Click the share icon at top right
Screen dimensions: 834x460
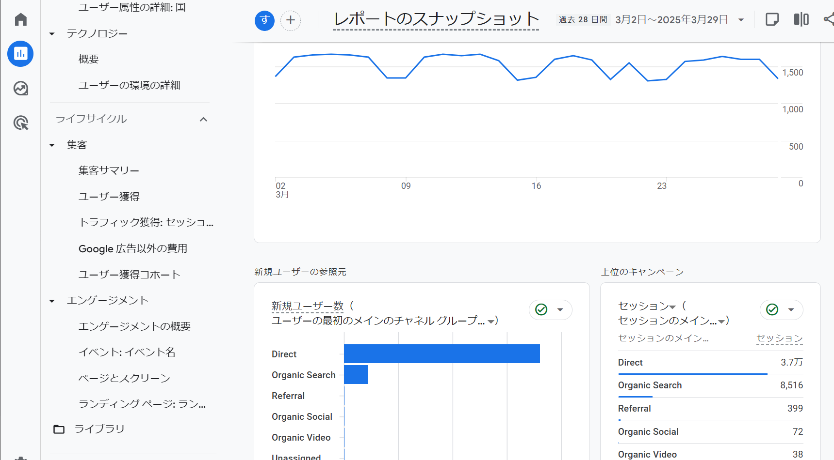click(829, 19)
